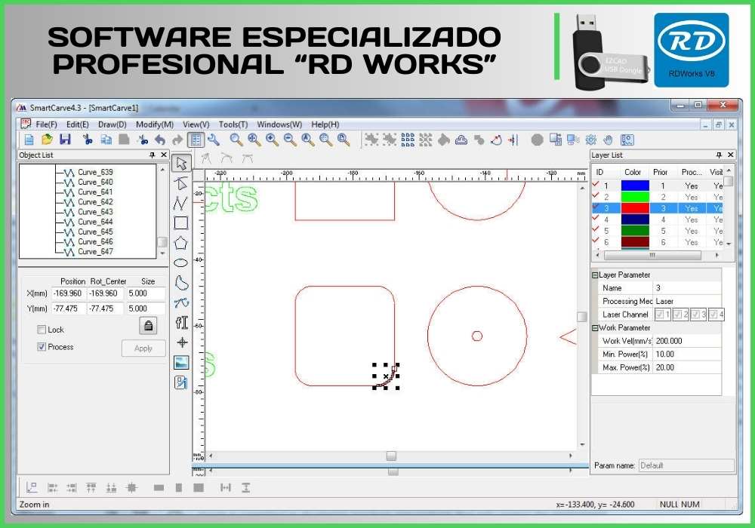The image size is (755, 528).
Task: Click Object List scroll-up arrow
Action: click(x=163, y=170)
